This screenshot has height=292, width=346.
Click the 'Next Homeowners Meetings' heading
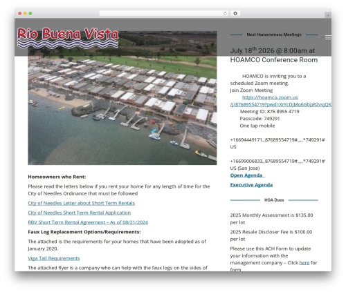[274, 35]
